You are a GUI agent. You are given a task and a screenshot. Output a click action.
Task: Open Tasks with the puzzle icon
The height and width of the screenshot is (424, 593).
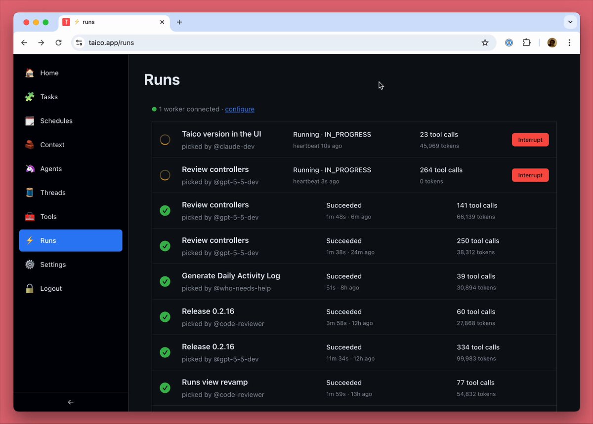30,97
